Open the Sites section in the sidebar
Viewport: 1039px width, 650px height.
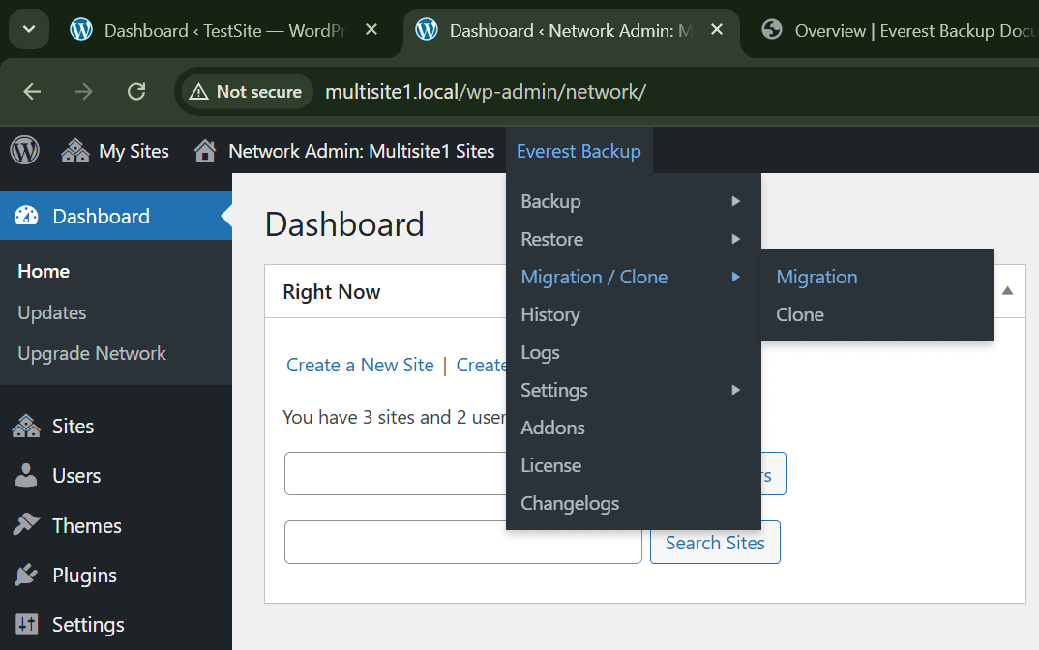click(73, 427)
